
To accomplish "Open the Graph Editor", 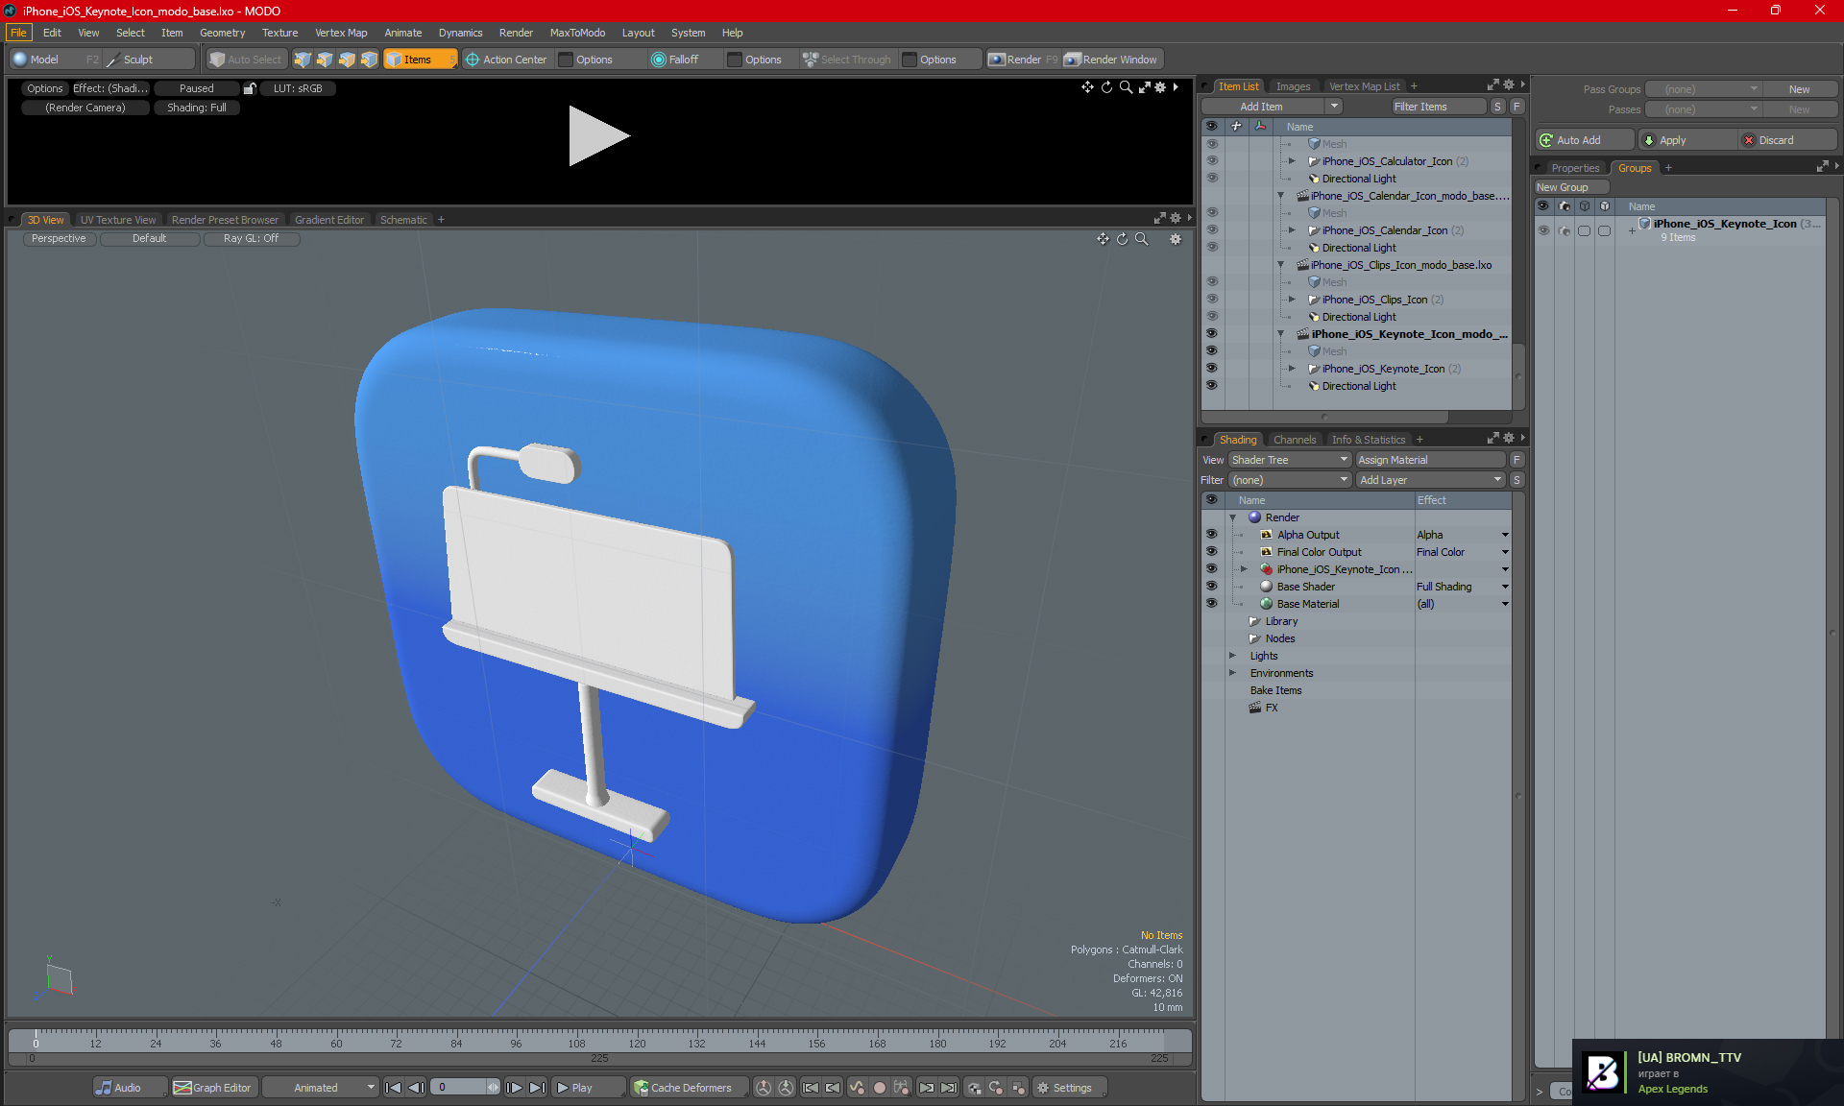I will pyautogui.click(x=213, y=1088).
